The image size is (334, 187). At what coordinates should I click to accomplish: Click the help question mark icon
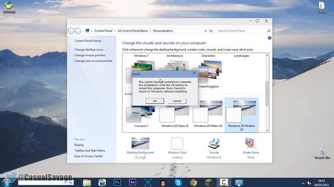pyautogui.click(x=269, y=38)
